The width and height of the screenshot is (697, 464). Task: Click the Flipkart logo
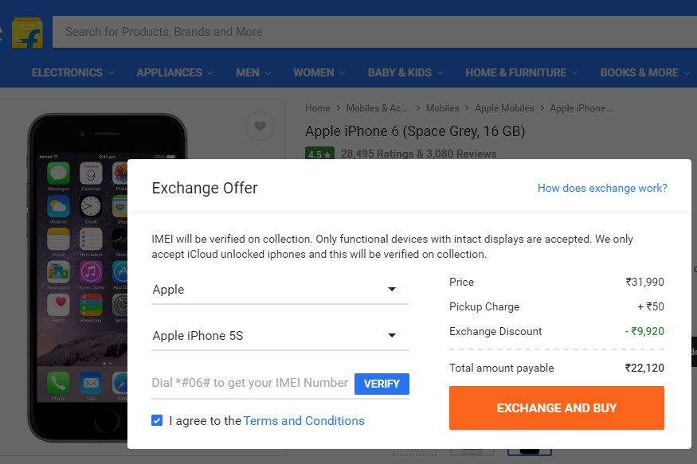click(27, 31)
